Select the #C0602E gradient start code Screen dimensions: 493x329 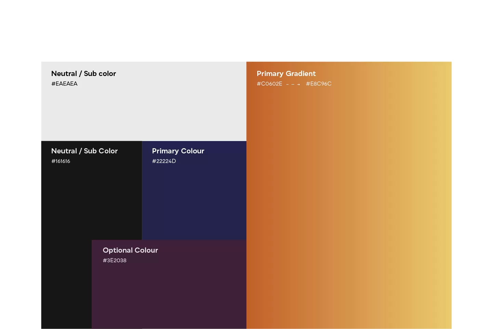(x=270, y=84)
